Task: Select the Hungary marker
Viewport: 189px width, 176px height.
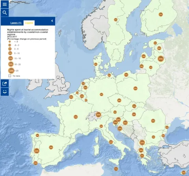Action: pos(134,115)
